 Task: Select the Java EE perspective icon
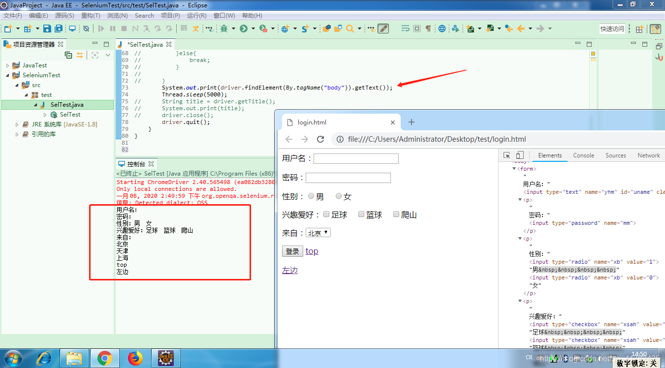coord(655,29)
